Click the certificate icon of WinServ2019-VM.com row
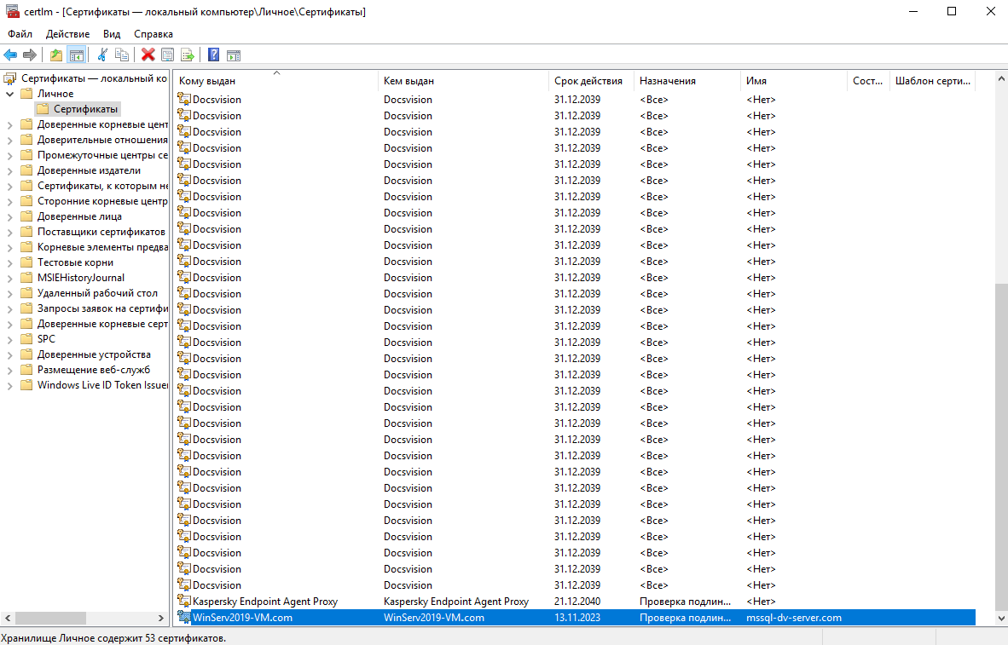 184,618
